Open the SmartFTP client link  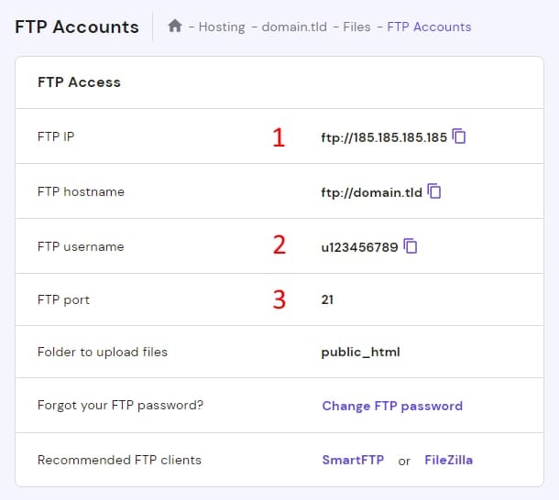point(353,460)
